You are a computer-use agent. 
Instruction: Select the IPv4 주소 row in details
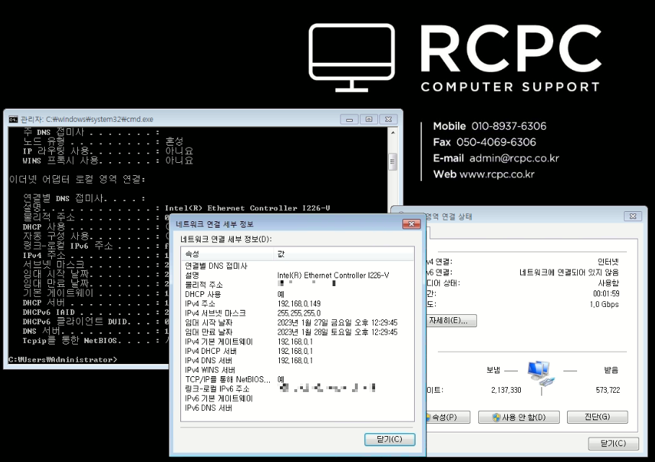[297, 304]
